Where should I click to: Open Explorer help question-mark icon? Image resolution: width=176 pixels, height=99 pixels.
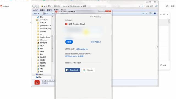[155, 13]
